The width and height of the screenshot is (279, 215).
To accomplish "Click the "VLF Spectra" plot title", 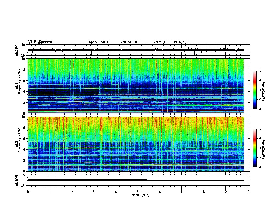I will click(40, 42).
